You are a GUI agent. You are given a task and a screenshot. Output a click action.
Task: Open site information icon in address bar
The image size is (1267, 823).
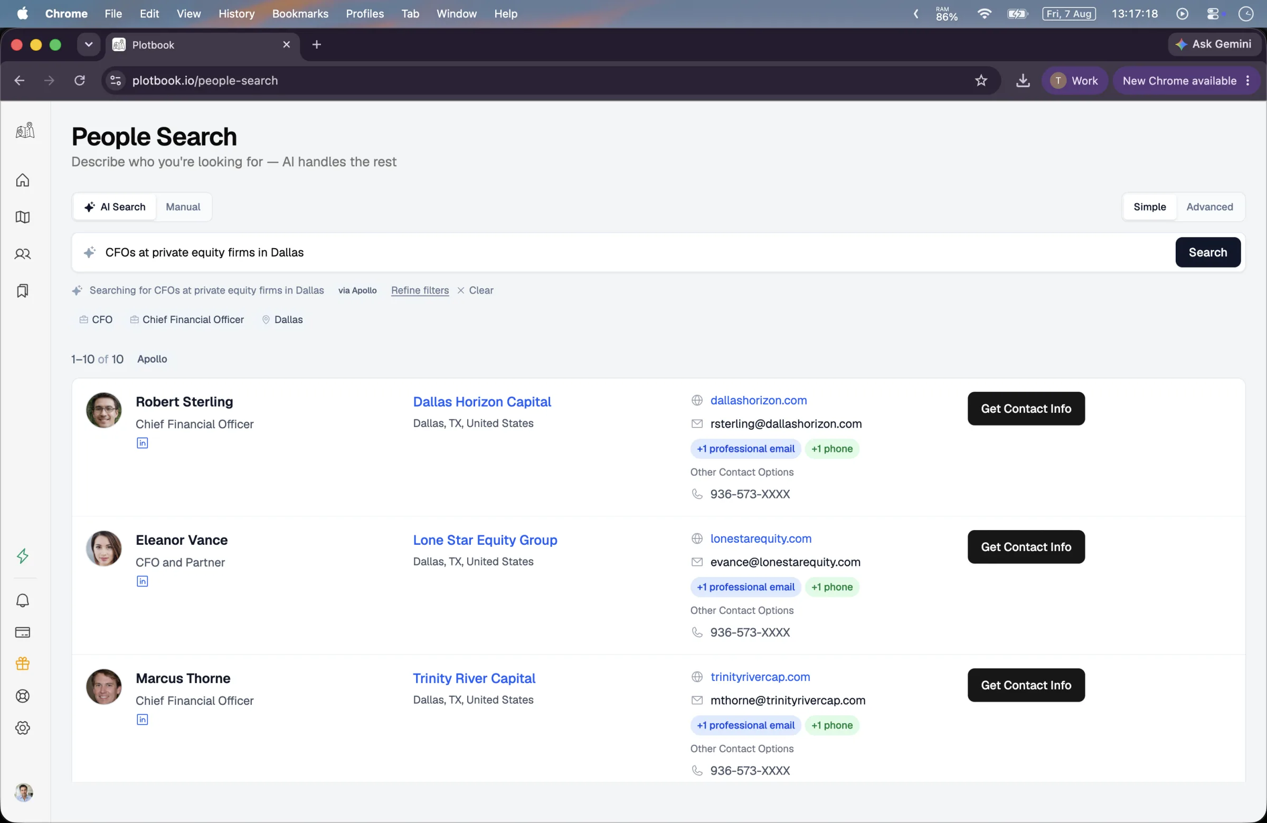click(116, 80)
